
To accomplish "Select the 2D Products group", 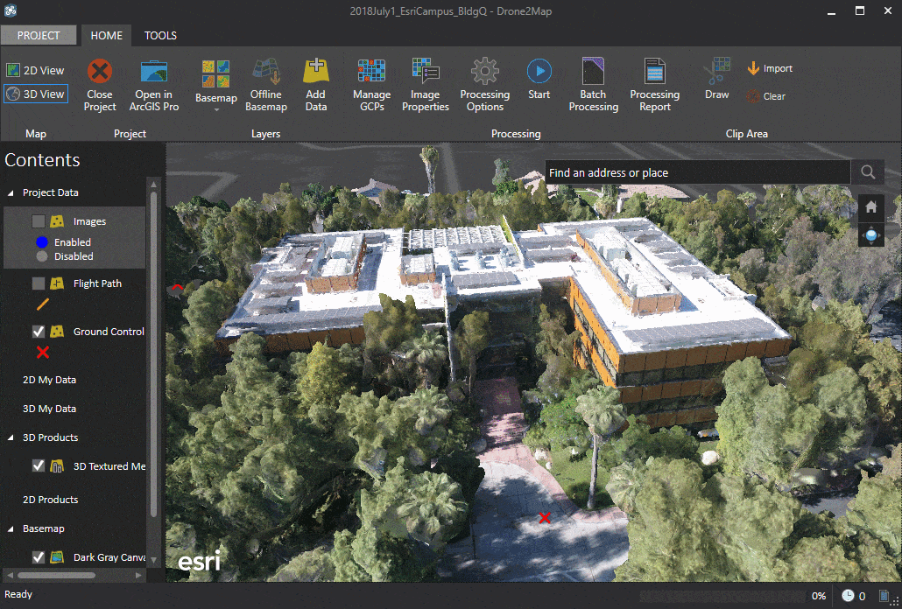I will [51, 500].
